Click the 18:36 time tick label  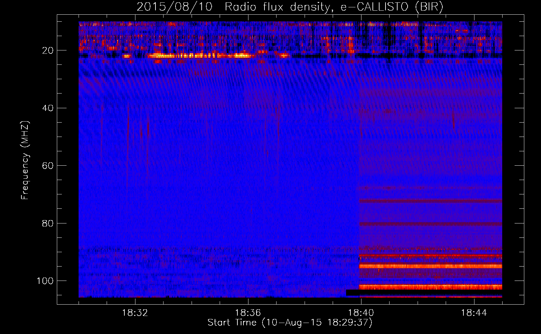tap(248, 313)
